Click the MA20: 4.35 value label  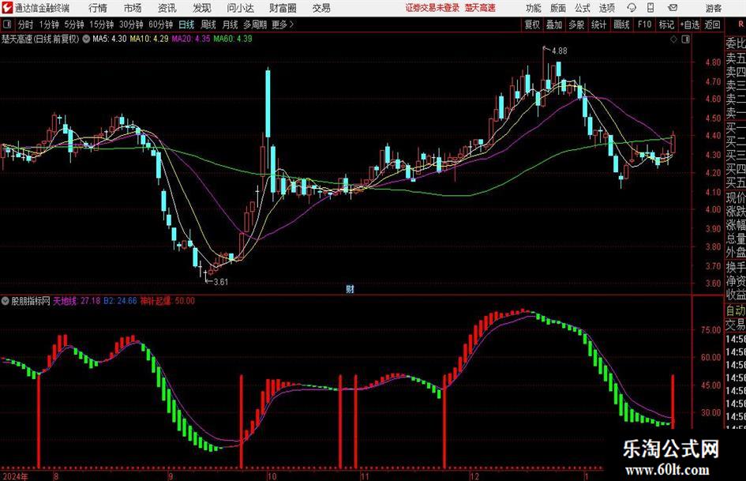(191, 39)
